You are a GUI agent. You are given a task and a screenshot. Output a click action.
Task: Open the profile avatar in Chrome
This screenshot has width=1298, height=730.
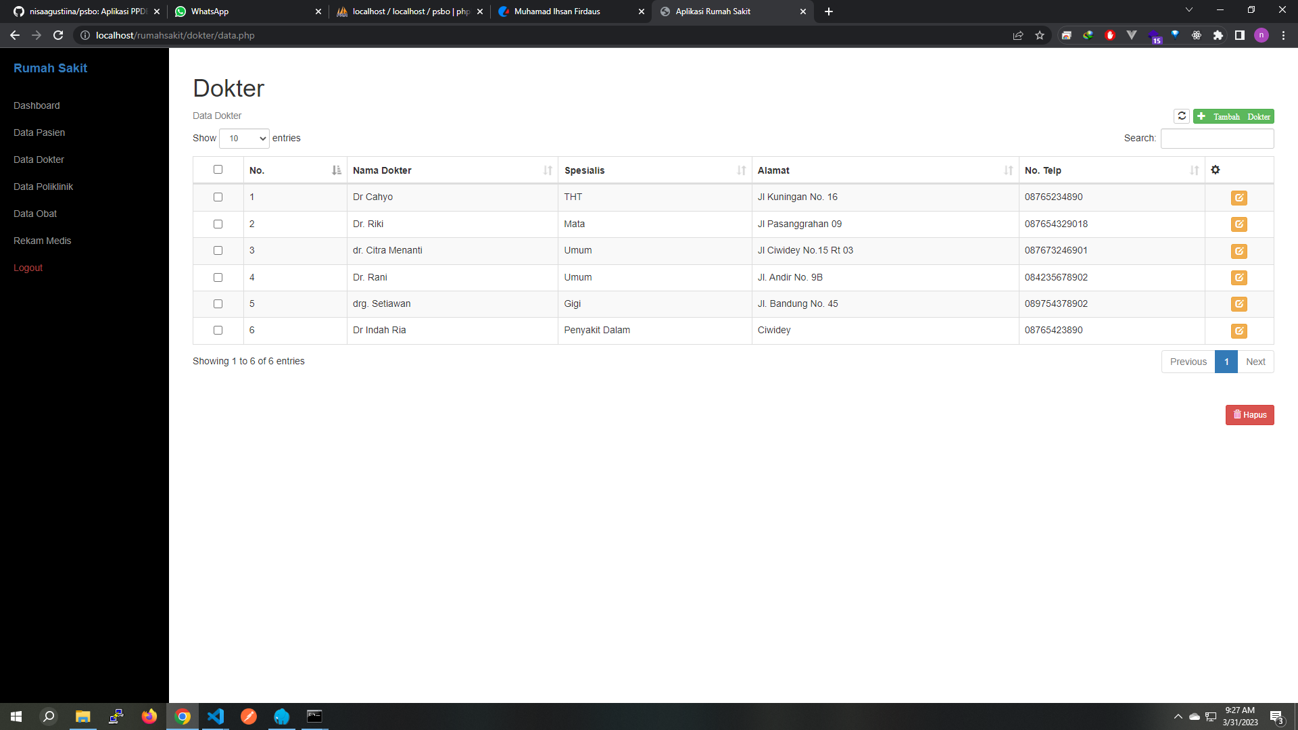point(1261,35)
